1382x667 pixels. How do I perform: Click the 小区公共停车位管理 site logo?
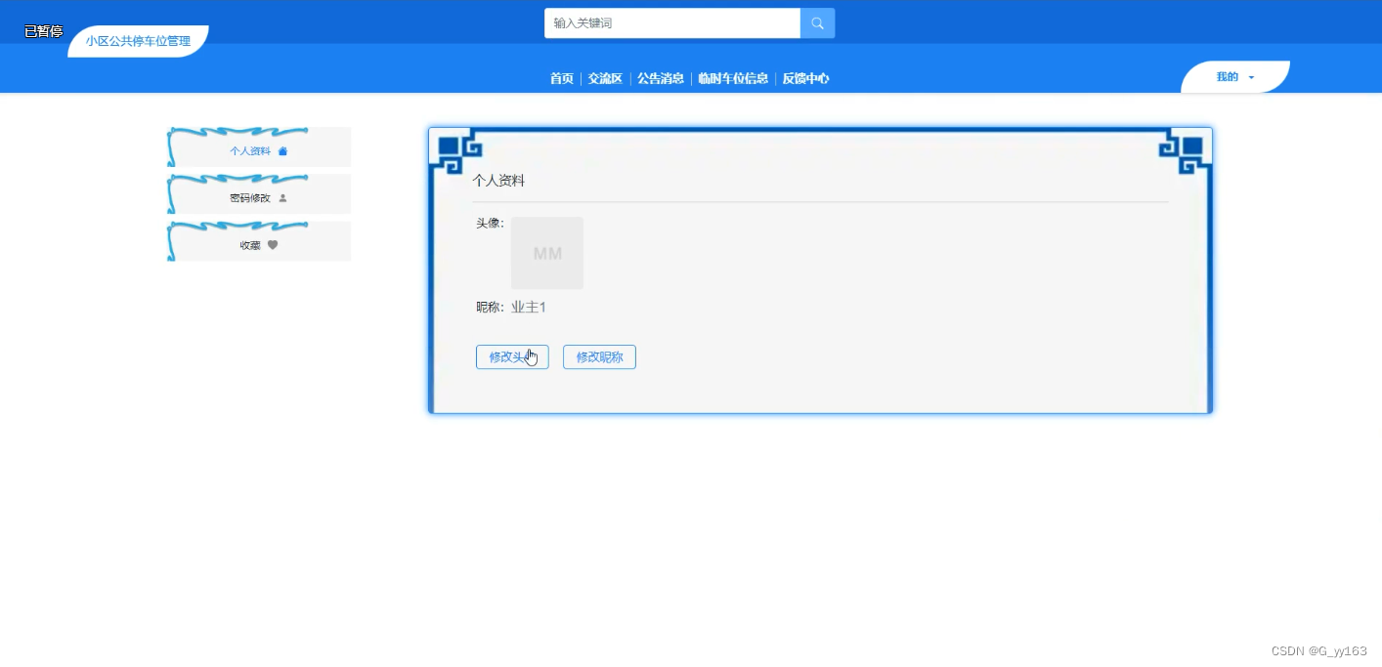pyautogui.click(x=138, y=41)
